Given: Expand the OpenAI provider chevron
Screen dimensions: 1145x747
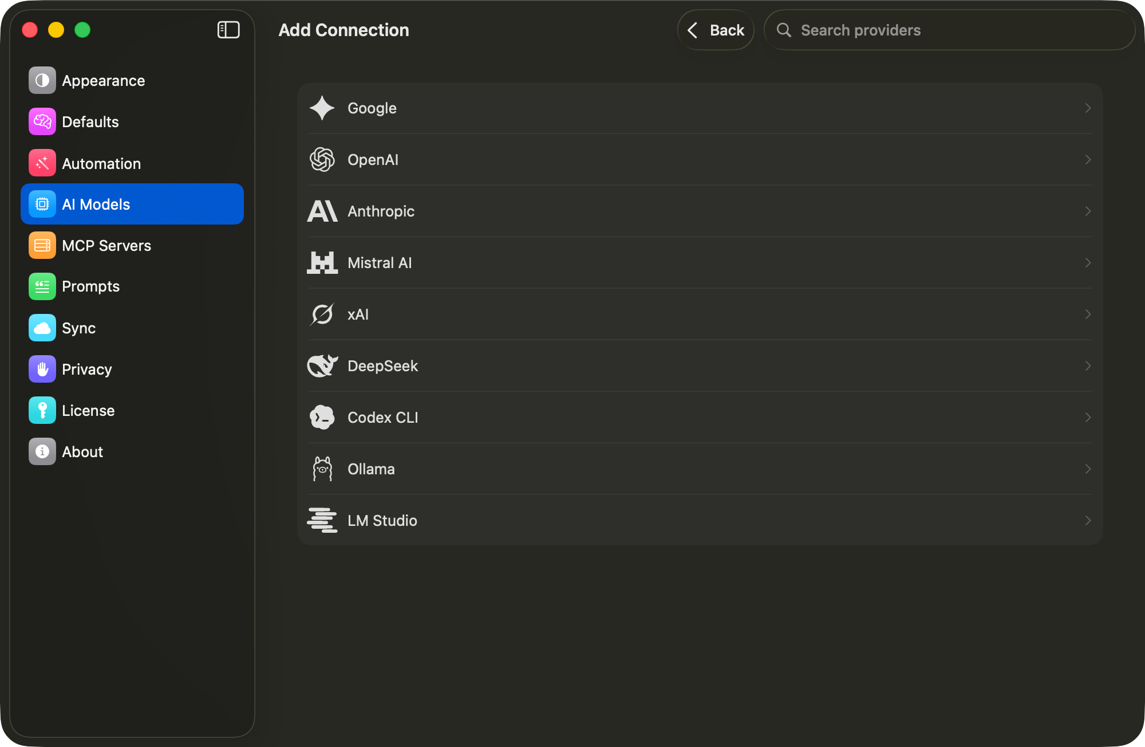Looking at the screenshot, I should 1088,159.
